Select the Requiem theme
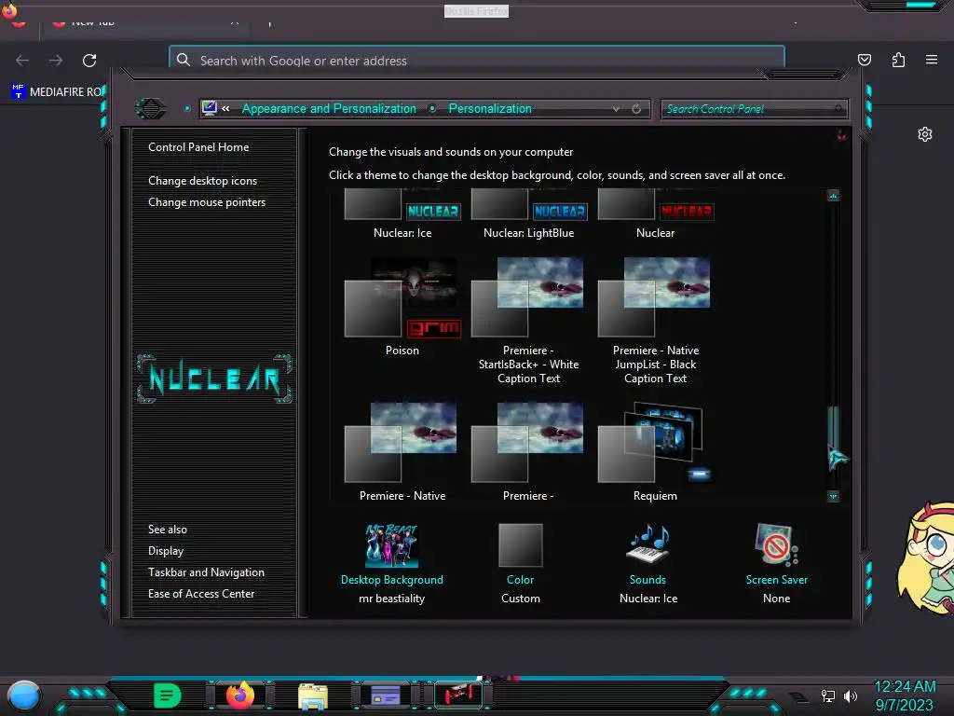The image size is (954, 716). 655,452
